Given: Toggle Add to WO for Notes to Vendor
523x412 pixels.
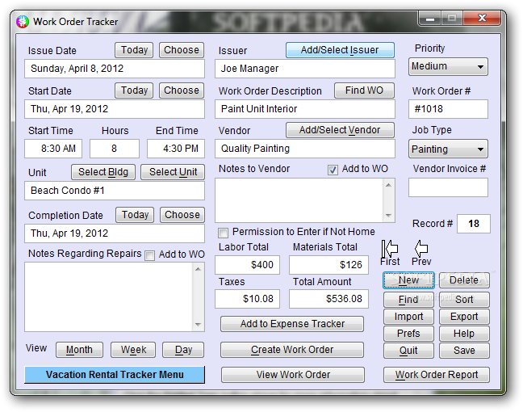Looking at the screenshot, I should coord(333,170).
